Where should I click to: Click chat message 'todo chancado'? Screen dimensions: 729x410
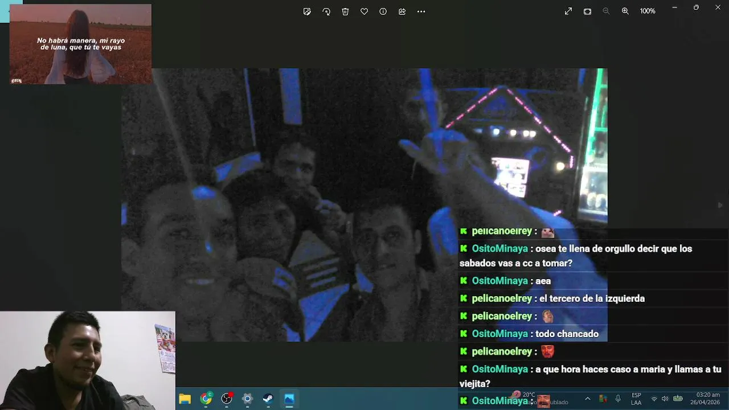tap(567, 334)
